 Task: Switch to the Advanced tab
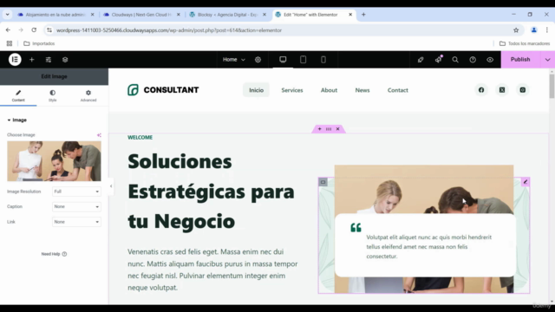pos(88,95)
